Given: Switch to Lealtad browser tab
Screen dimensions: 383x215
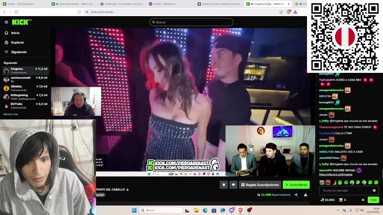Looking at the screenshot, I should [x=219, y=4].
